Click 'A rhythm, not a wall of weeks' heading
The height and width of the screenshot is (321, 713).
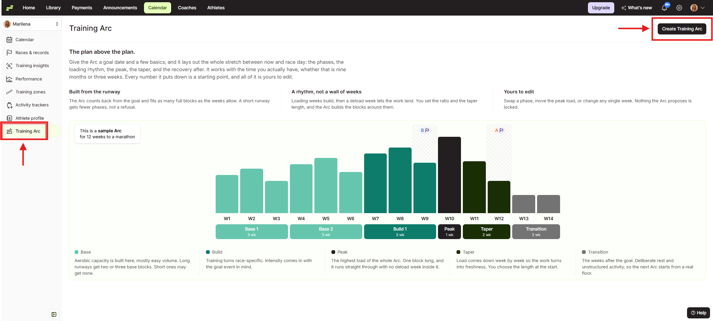(326, 92)
